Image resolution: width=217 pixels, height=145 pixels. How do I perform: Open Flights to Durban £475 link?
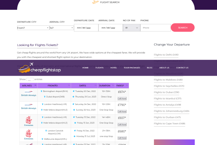[167, 117]
